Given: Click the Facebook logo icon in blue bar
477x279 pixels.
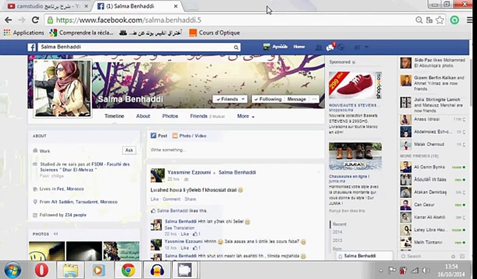Looking at the screenshot, I should [x=31, y=47].
